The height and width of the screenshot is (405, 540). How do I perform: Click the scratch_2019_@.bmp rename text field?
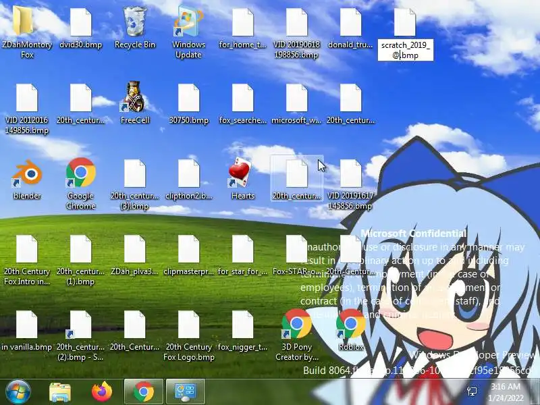pyautogui.click(x=406, y=50)
